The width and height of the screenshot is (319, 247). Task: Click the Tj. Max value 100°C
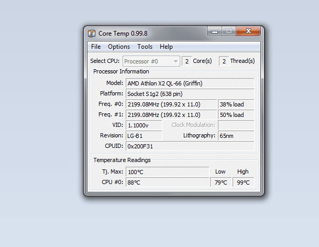pos(167,172)
